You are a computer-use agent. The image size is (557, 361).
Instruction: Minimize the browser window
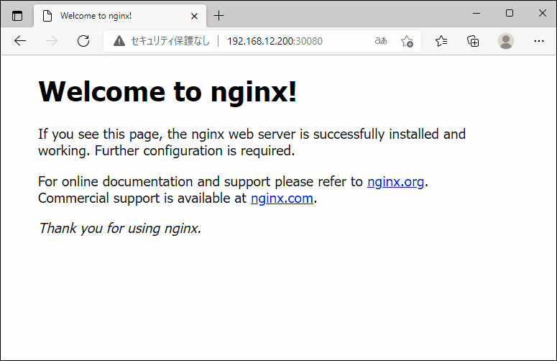477,14
